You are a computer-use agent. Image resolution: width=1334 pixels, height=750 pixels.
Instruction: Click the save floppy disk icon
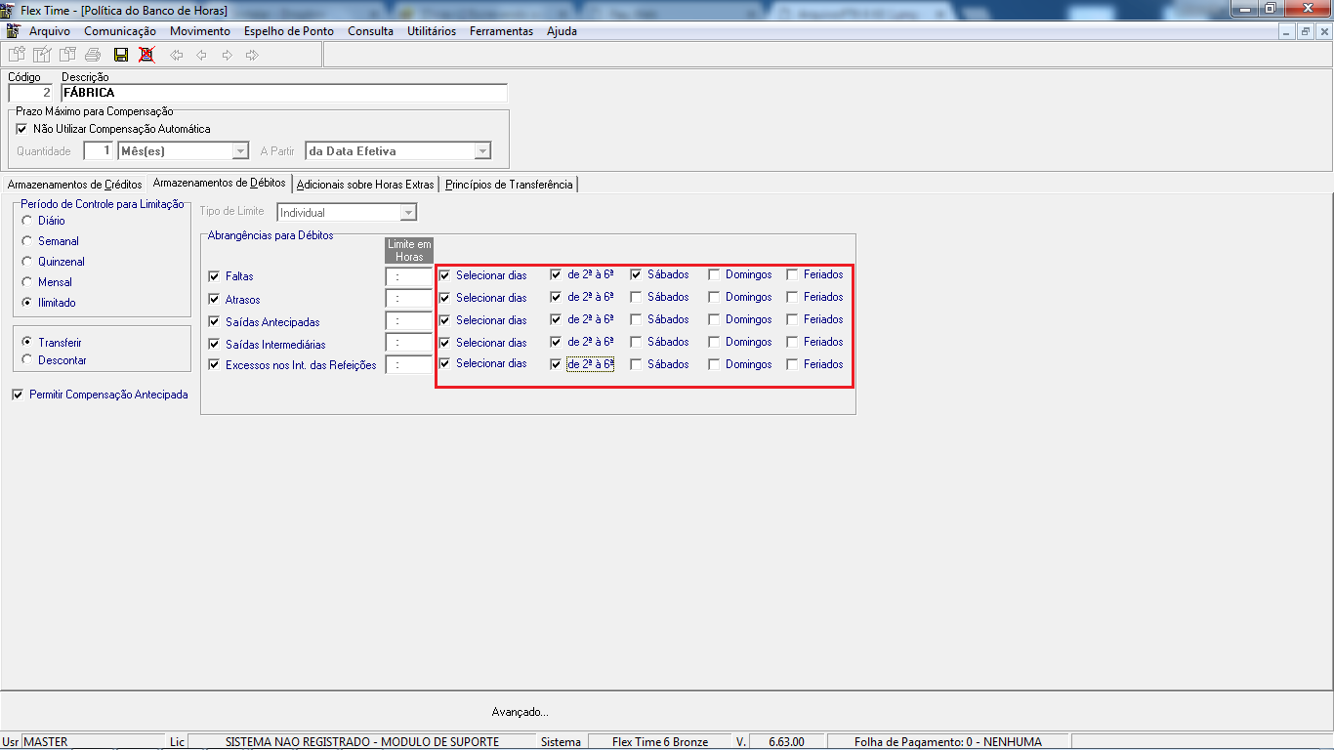tap(121, 55)
